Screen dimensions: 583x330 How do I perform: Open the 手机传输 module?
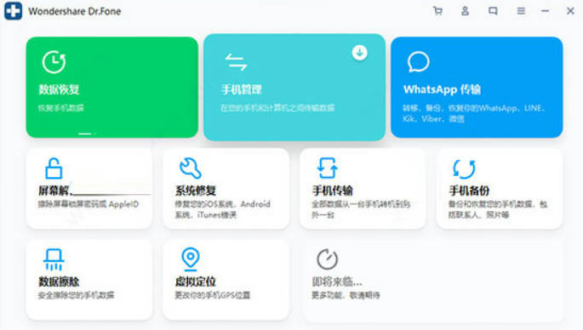363,189
